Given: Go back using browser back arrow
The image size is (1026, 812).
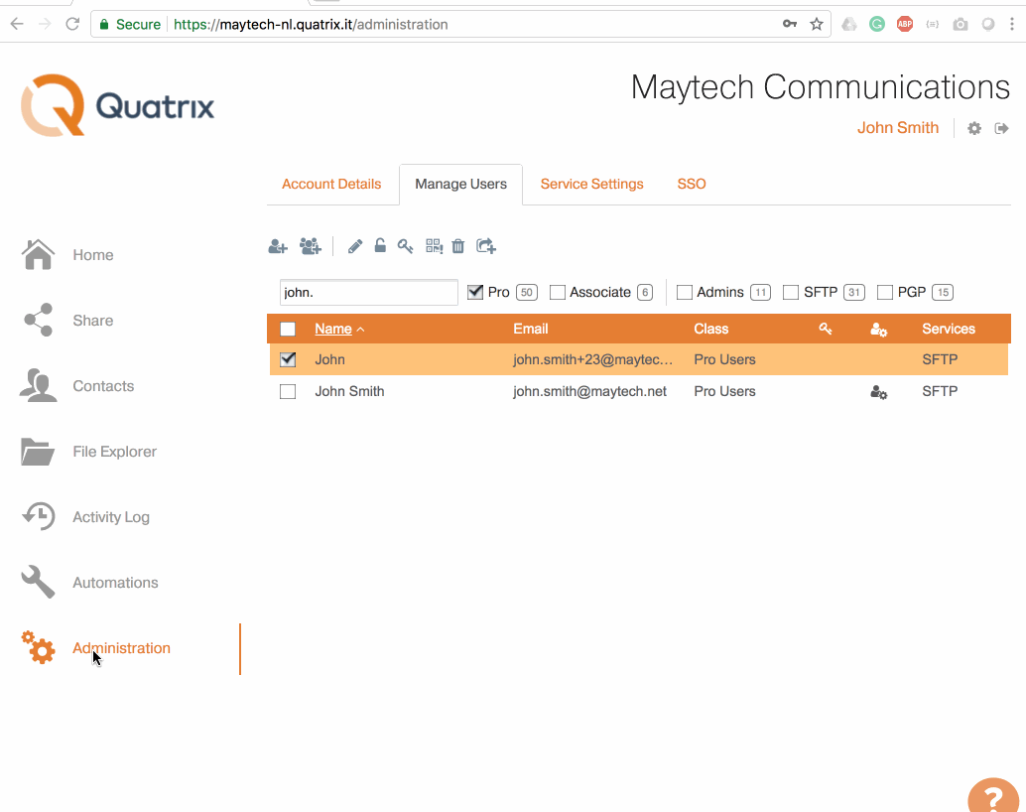Looking at the screenshot, I should pos(17,24).
